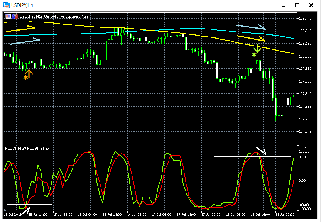Maximize the USDJPY,H1 chart window
This screenshot has height=222, width=321.
(297, 5)
